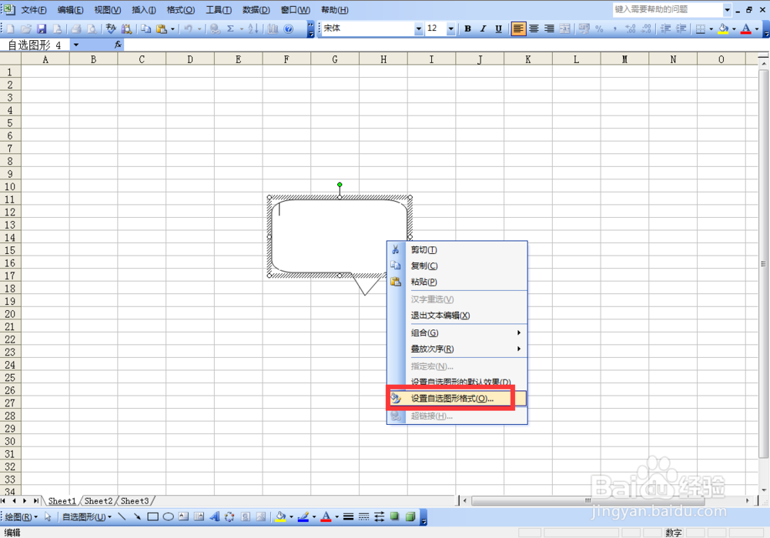Click the AutoSum icon on the standard toolbar

(231, 27)
